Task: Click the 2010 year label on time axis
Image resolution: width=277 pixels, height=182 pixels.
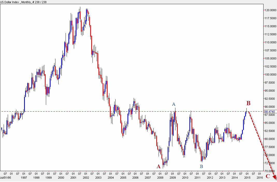Action: [185, 178]
